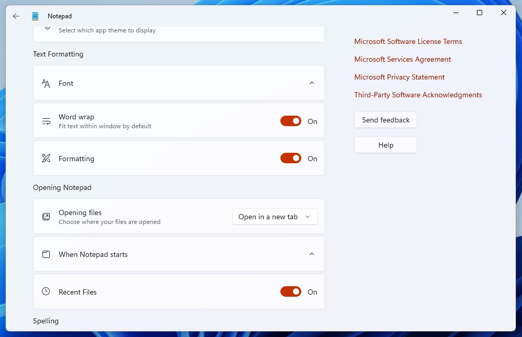Toggle Word wrap off

pos(291,120)
